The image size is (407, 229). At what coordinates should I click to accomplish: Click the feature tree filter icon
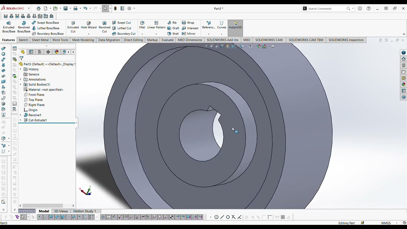(x=22, y=59)
